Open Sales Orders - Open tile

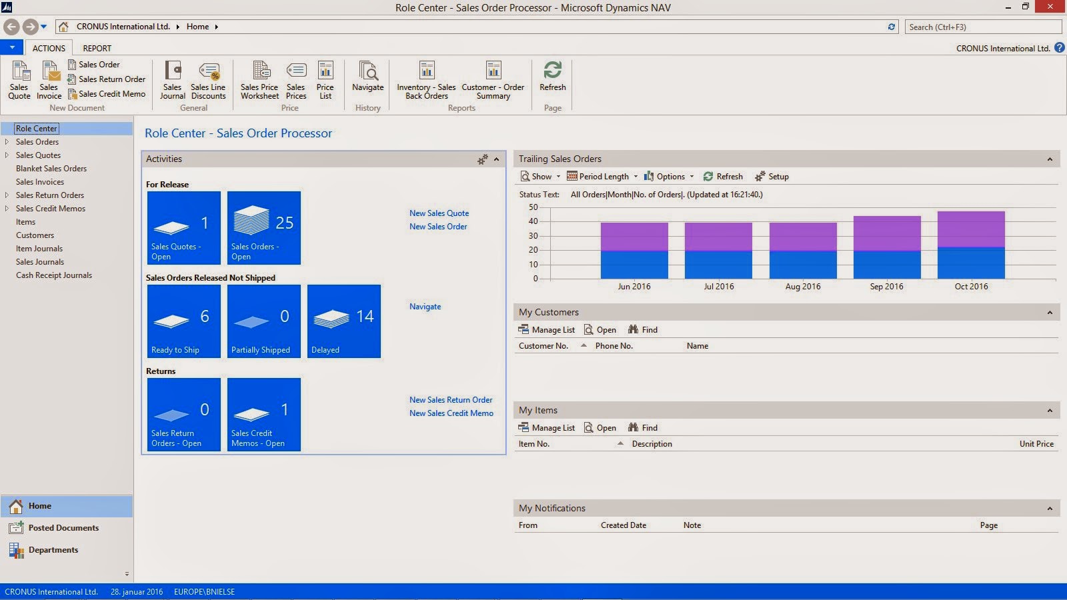click(264, 228)
